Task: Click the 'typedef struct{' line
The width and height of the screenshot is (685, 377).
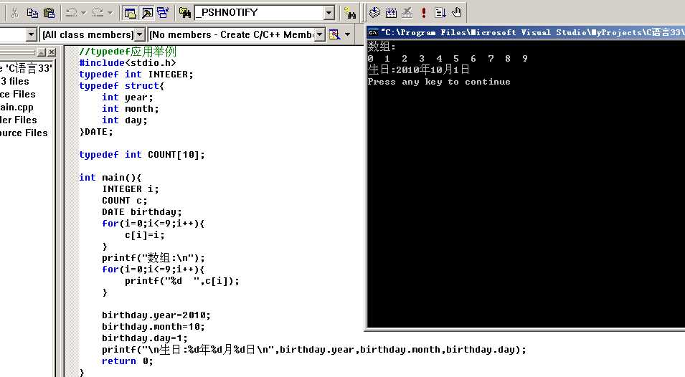Action: pyautogui.click(x=121, y=86)
